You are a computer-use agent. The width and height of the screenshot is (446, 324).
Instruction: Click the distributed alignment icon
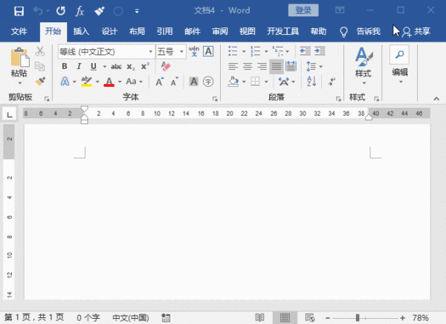pyautogui.click(x=291, y=66)
